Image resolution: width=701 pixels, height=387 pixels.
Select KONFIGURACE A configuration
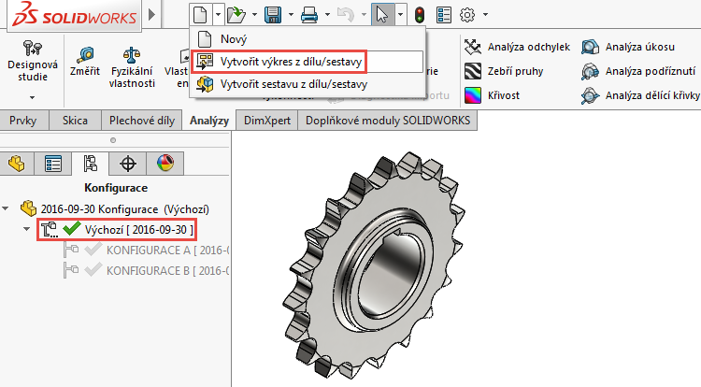[146, 251]
